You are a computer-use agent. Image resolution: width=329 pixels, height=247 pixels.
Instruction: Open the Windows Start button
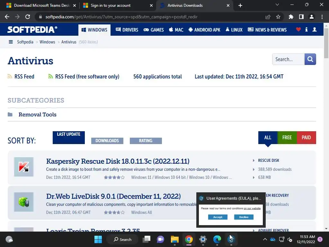[x=98, y=239]
